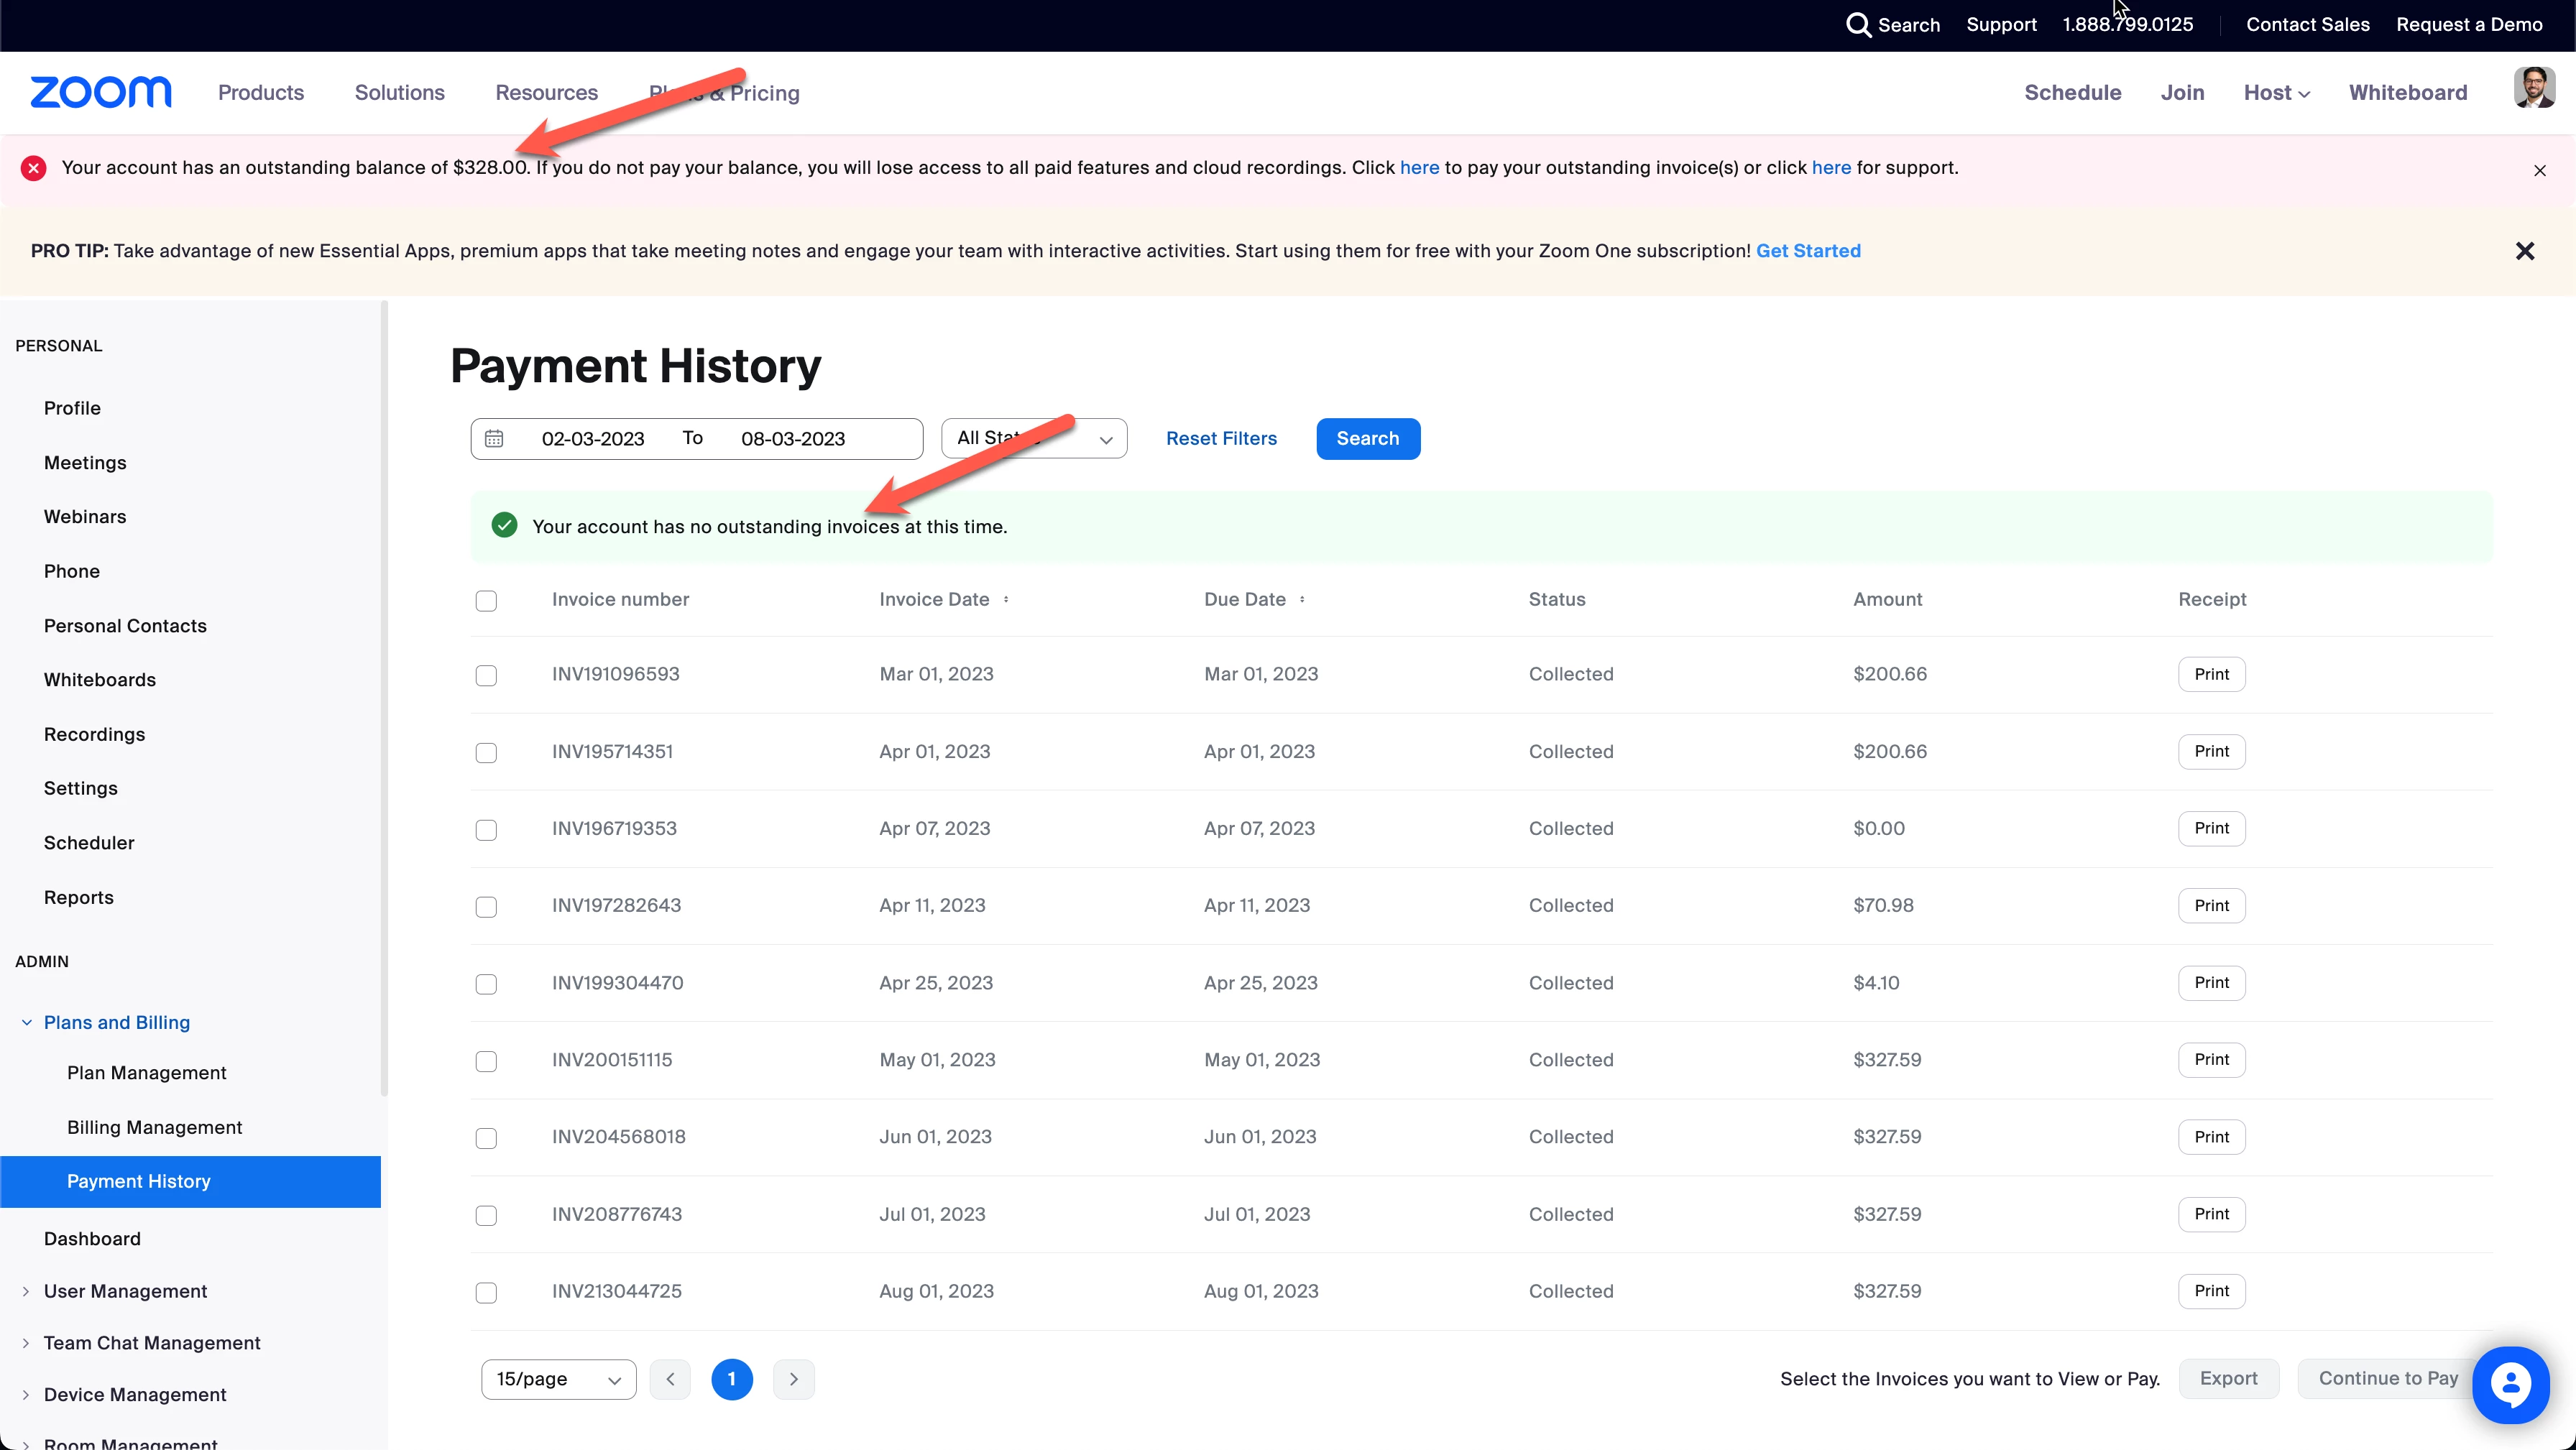
Task: Tick checkbox for invoice INV200151115
Action: tap(486, 1061)
